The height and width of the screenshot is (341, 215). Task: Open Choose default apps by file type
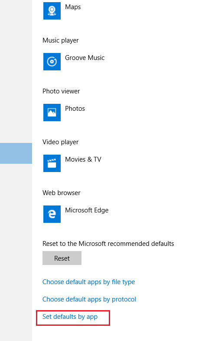pos(88,282)
